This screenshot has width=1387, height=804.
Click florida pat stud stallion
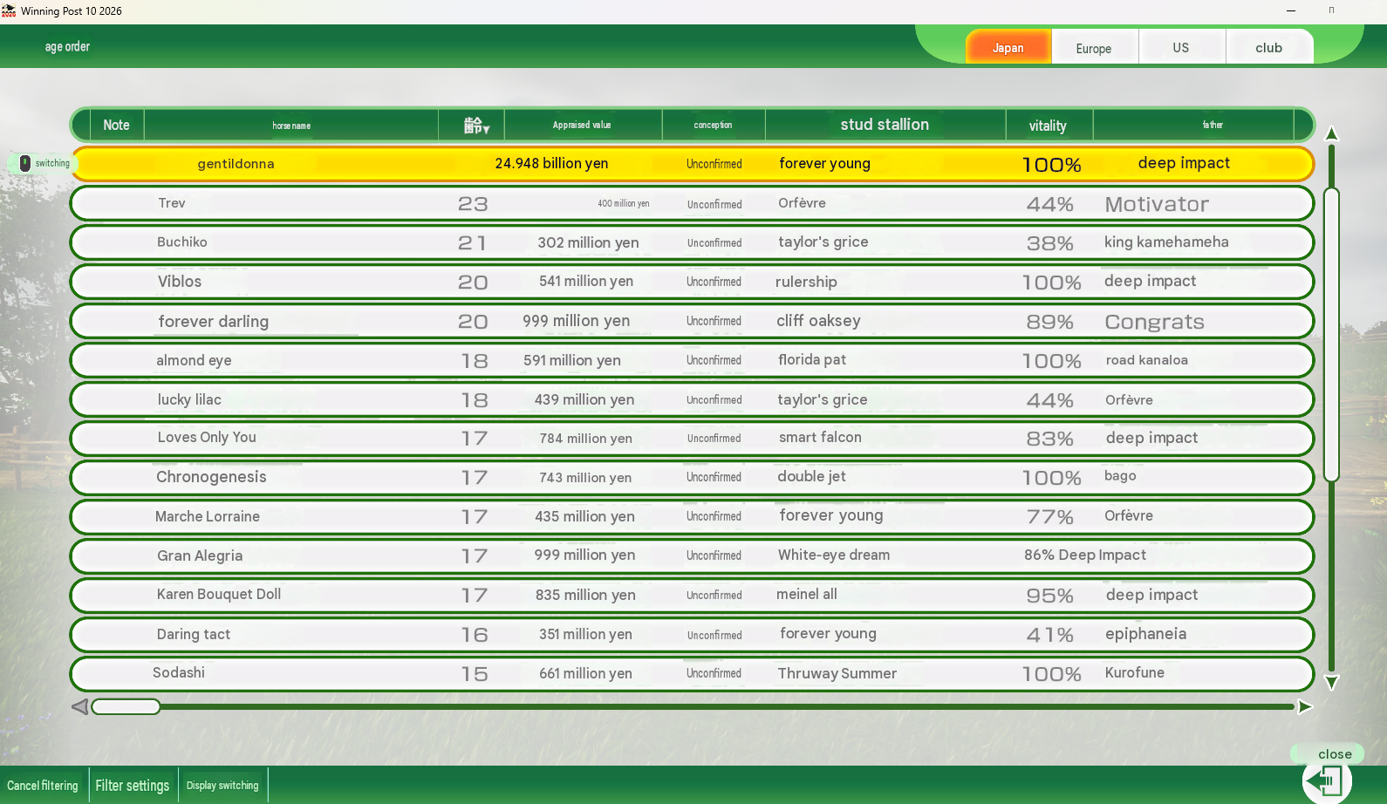[x=812, y=360]
